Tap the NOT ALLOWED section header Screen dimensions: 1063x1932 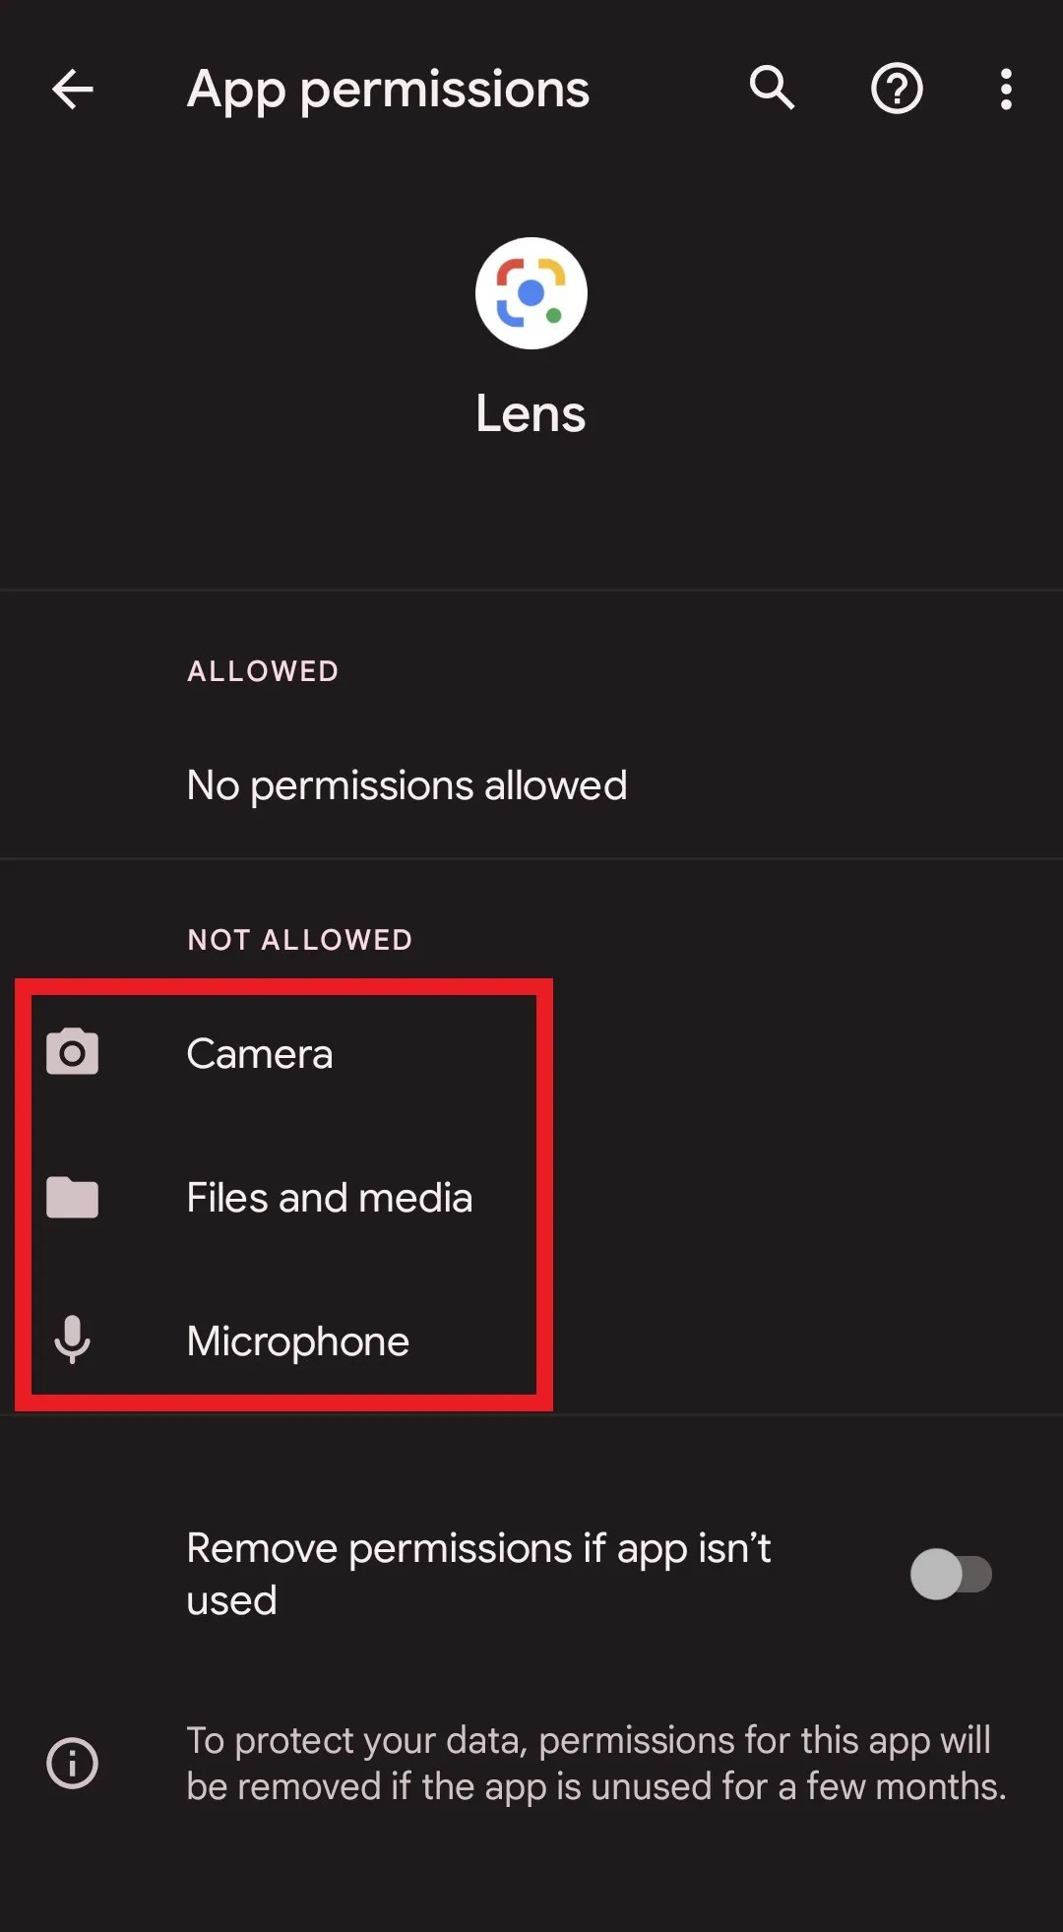300,940
